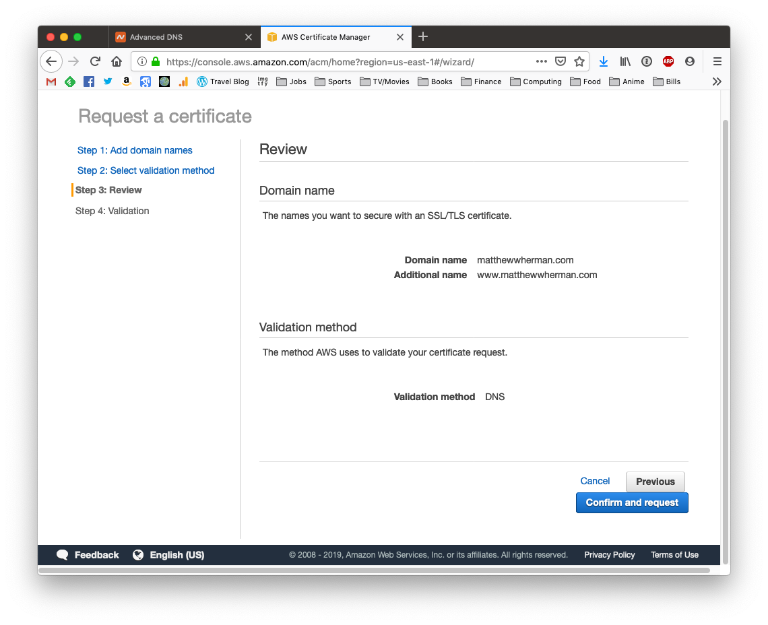
Task: Go back using the browser back arrow
Action: click(x=51, y=61)
